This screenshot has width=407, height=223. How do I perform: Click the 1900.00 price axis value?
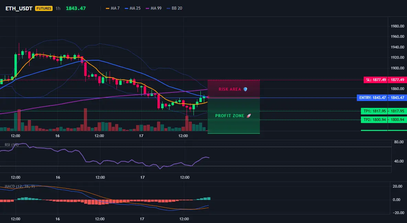pyautogui.click(x=397, y=68)
